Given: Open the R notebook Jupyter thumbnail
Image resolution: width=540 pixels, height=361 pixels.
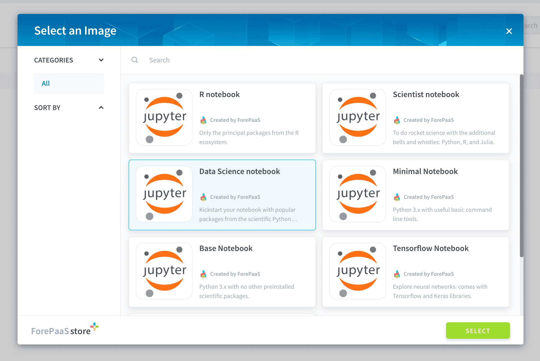Looking at the screenshot, I should point(164,117).
